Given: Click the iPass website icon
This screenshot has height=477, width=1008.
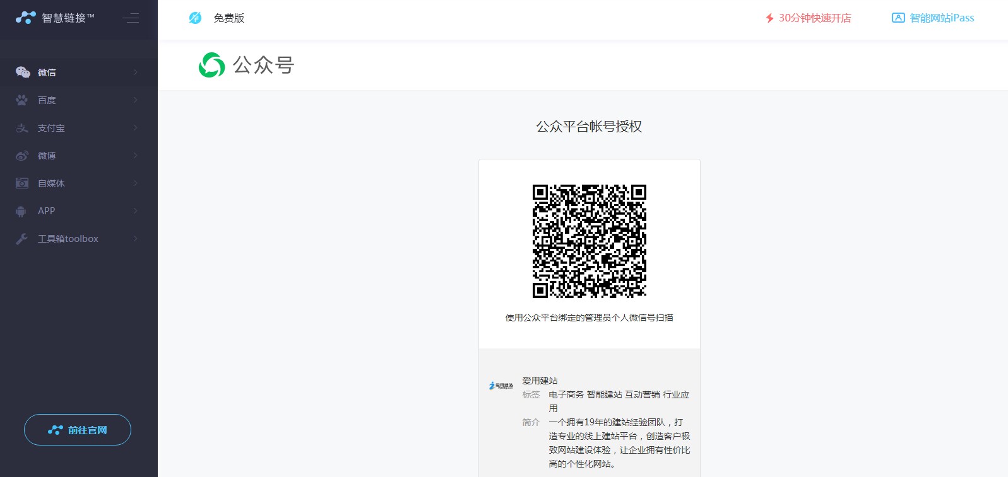Looking at the screenshot, I should tap(898, 18).
